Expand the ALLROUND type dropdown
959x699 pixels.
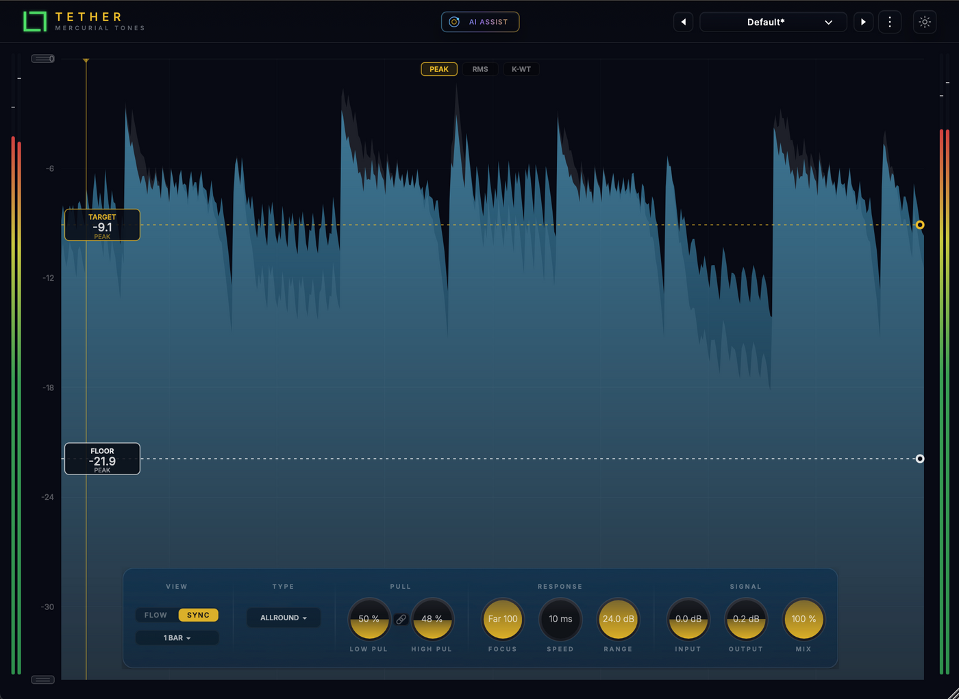[284, 618]
